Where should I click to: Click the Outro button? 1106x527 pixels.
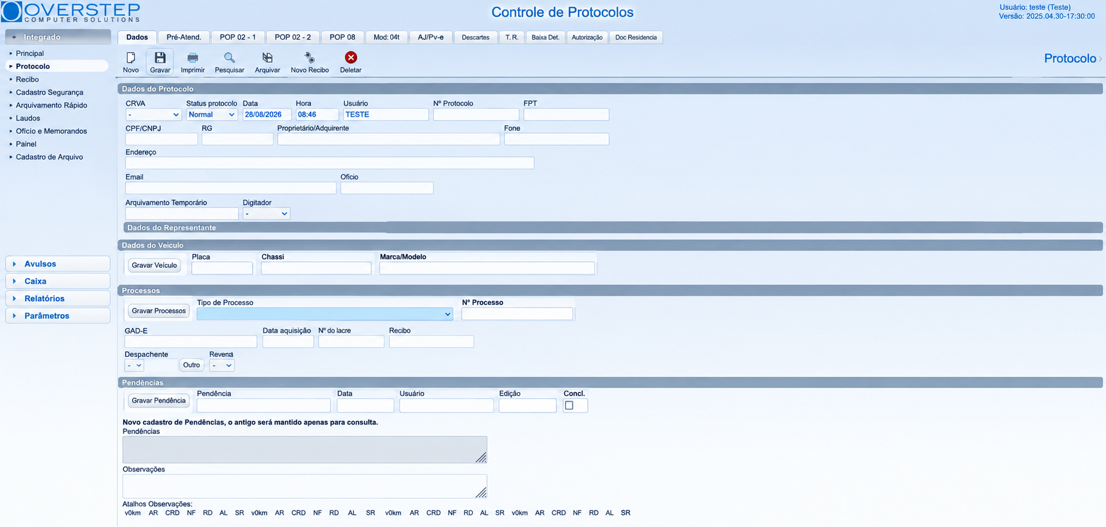[x=192, y=365]
